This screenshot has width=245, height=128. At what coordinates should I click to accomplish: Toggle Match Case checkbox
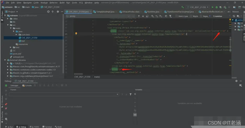point(176,16)
